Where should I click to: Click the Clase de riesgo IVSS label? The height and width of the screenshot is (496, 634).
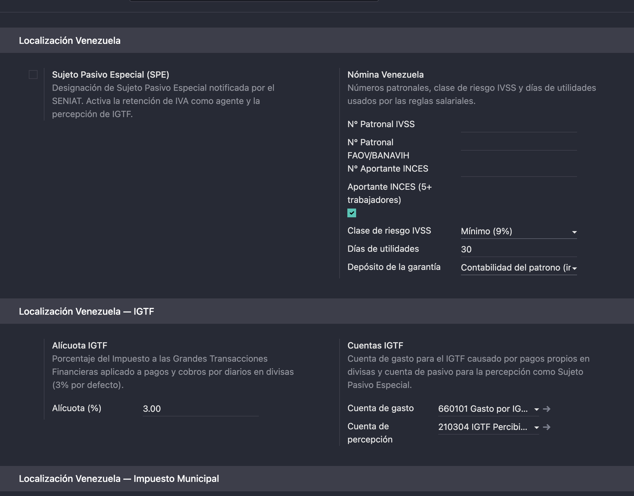pos(389,231)
